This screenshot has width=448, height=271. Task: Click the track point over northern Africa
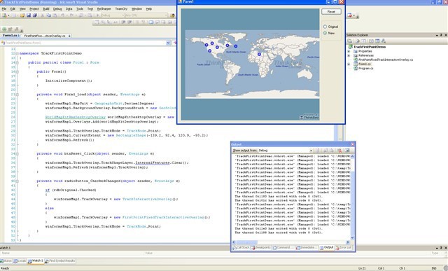(x=259, y=54)
